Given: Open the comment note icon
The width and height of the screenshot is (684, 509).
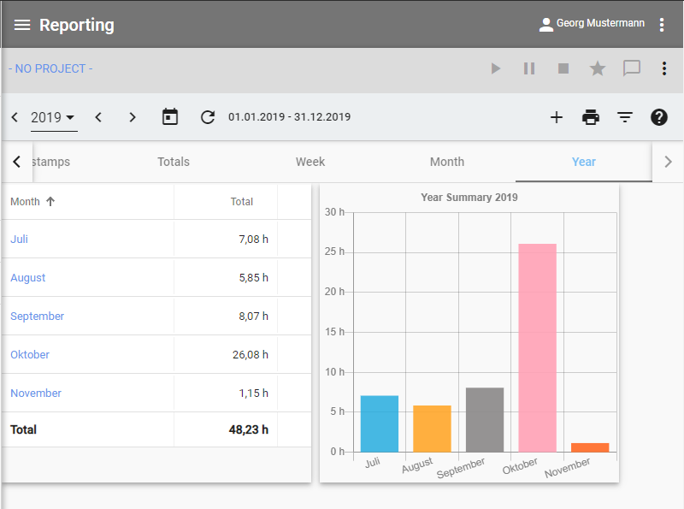Looking at the screenshot, I should [632, 68].
